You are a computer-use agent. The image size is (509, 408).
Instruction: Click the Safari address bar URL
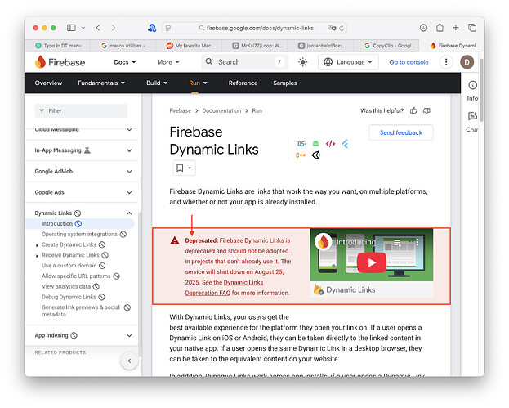point(260,29)
